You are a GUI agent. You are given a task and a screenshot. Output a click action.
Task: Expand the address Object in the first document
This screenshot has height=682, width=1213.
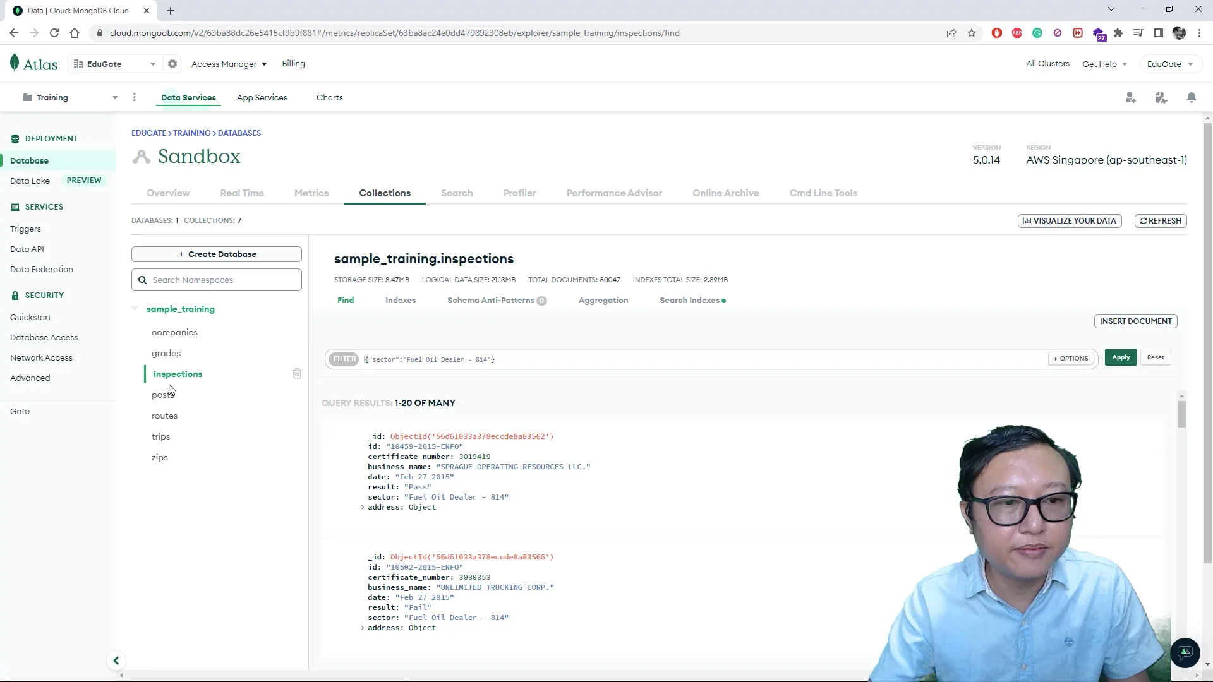363,507
